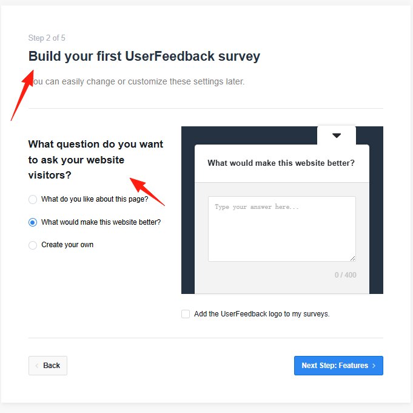Click the "0 / 400" character counter
The width and height of the screenshot is (413, 413).
pyautogui.click(x=345, y=275)
